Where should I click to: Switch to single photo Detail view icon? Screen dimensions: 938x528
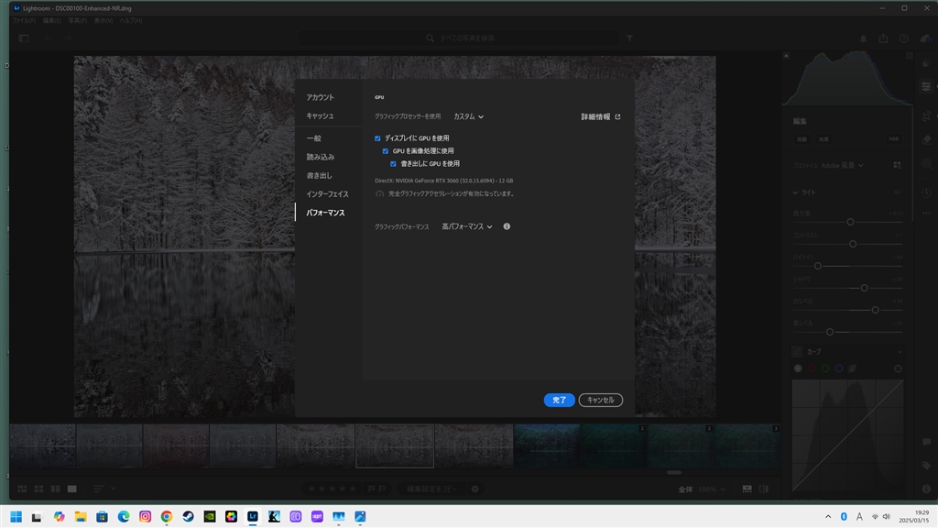[x=71, y=489]
